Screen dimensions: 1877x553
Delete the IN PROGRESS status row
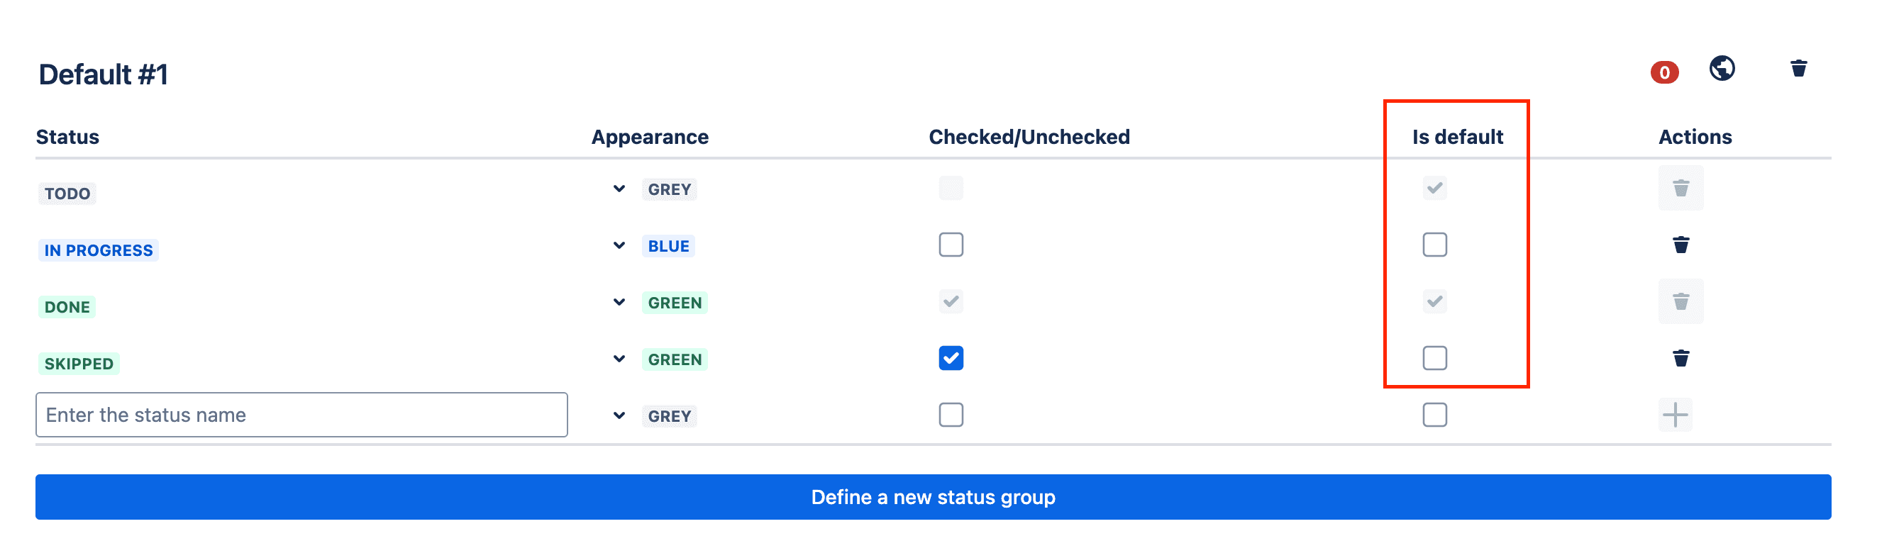point(1681,245)
